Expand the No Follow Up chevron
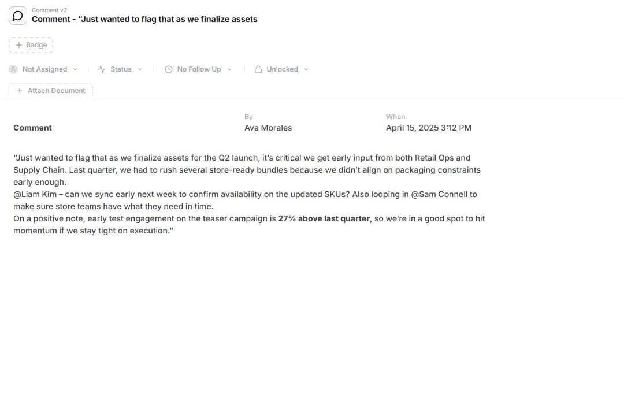The width and height of the screenshot is (624, 416). pyautogui.click(x=229, y=69)
